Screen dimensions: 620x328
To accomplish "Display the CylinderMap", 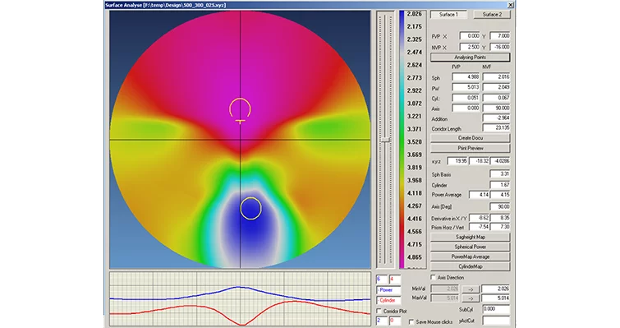I will 471,266.
